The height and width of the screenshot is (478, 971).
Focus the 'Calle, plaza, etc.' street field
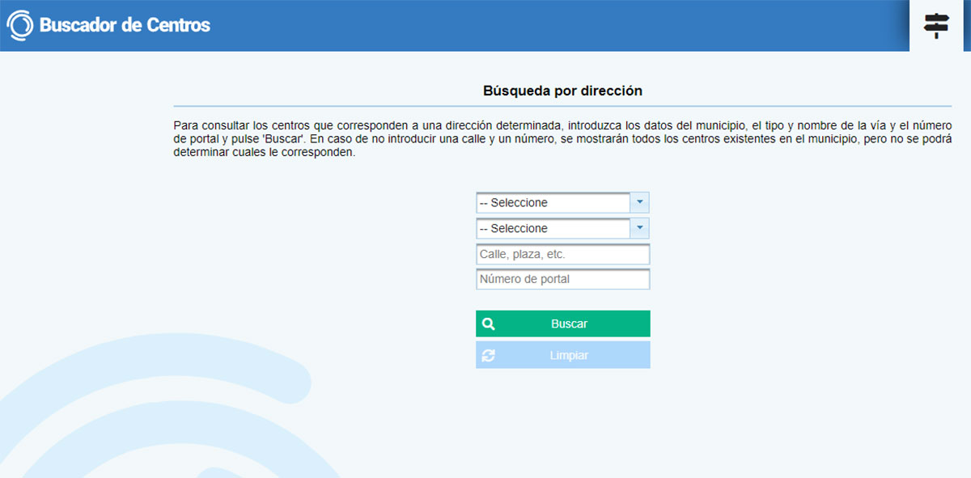(562, 254)
